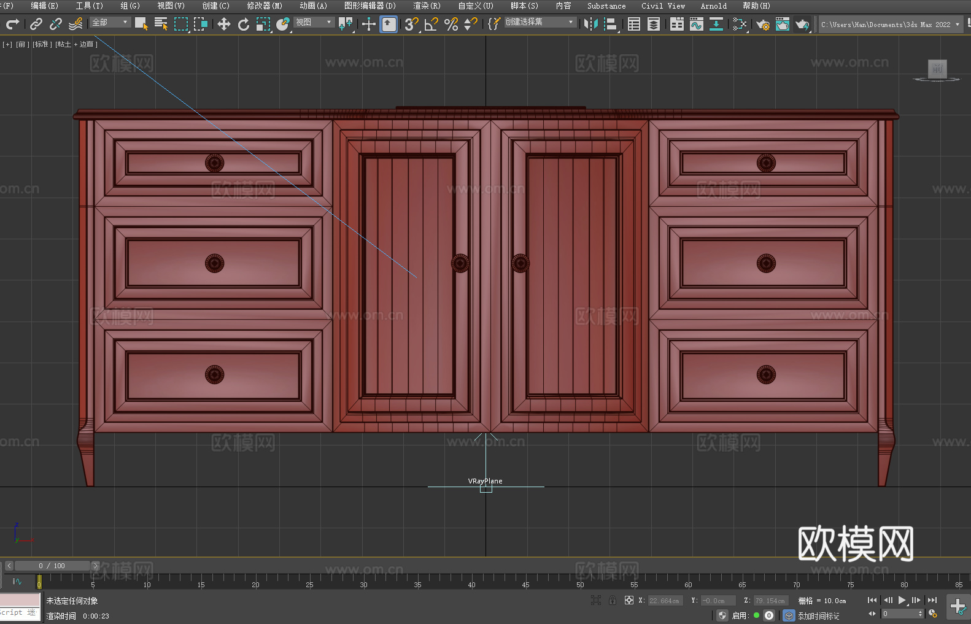
Task: Open the 编辑(E) menu
Action: (x=44, y=6)
